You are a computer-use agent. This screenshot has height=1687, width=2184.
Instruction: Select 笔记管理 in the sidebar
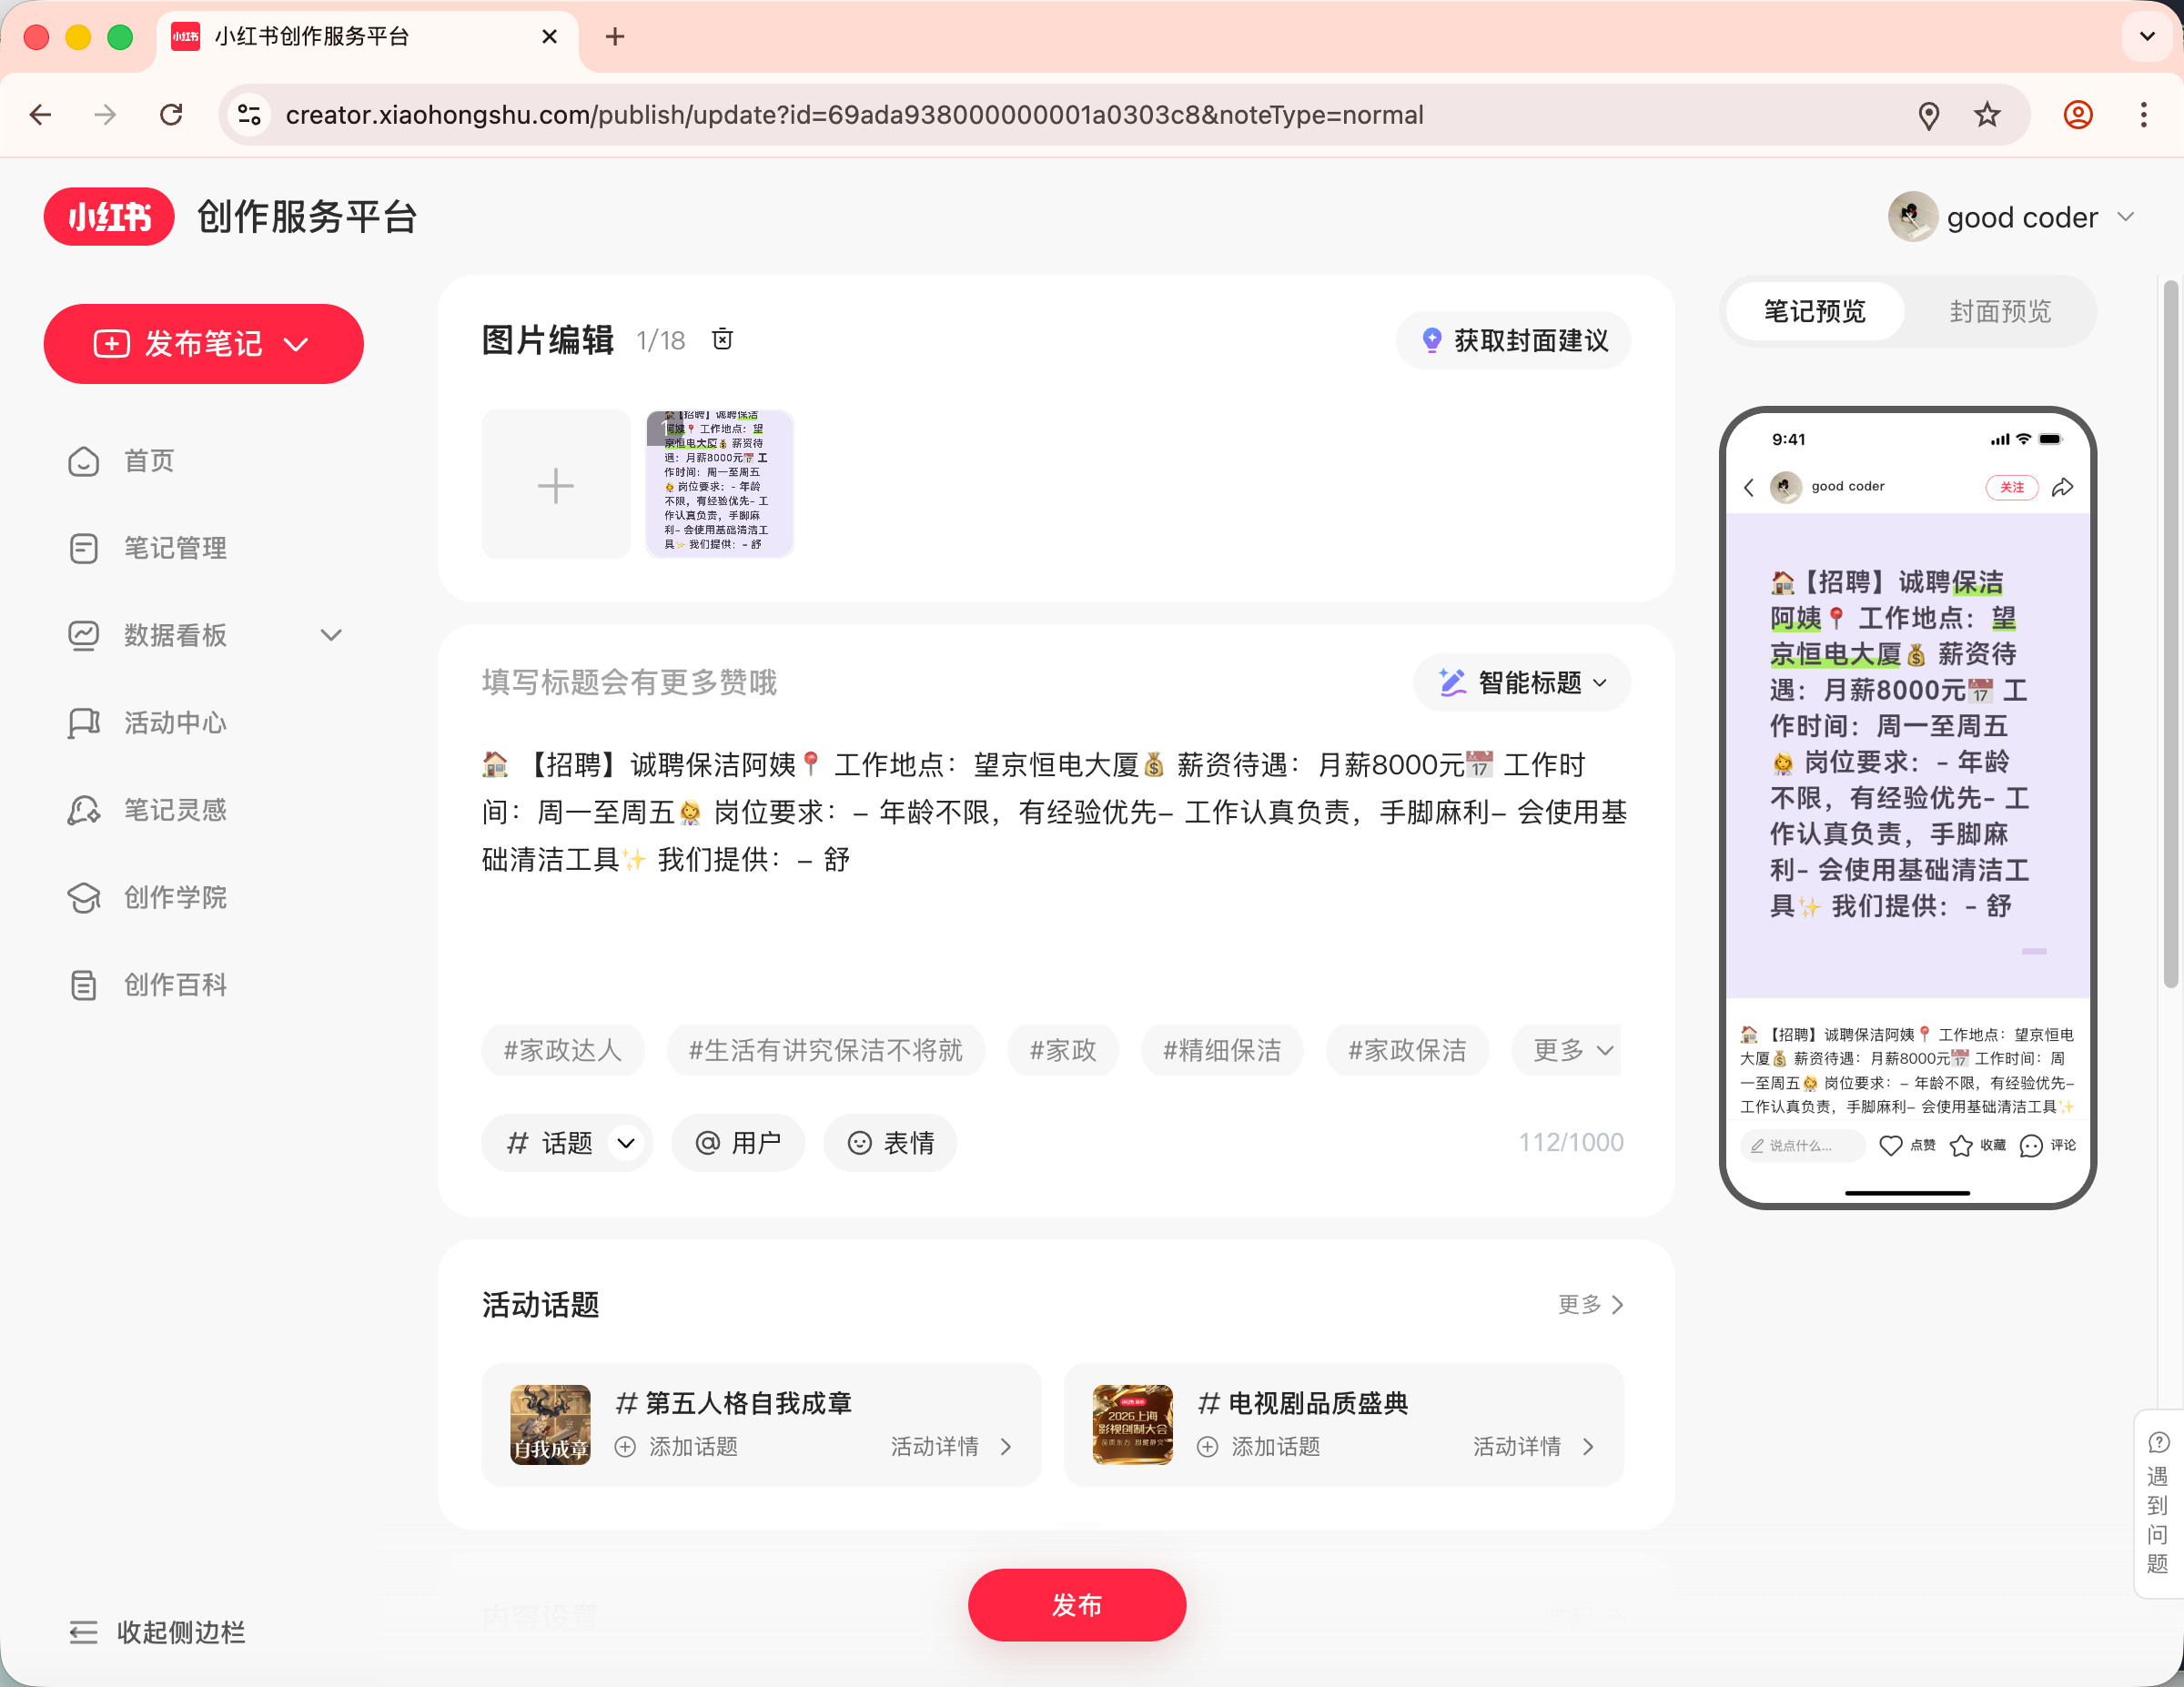tap(175, 548)
